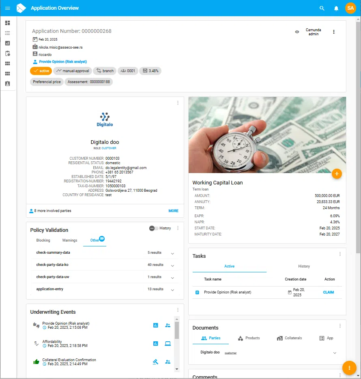
Task: Claim the Provide Opinion task
Action: 328,292
